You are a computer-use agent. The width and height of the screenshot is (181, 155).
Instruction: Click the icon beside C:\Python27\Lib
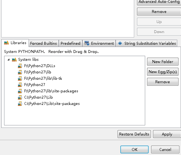[x=20, y=97]
